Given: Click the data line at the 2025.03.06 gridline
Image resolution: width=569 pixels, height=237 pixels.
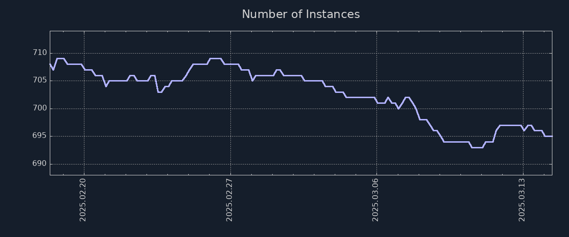Looking at the screenshot, I should point(376,101).
